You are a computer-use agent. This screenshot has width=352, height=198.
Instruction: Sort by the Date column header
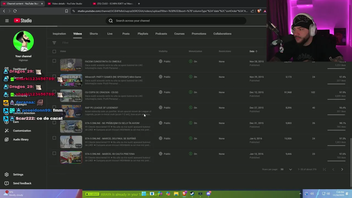253,51
